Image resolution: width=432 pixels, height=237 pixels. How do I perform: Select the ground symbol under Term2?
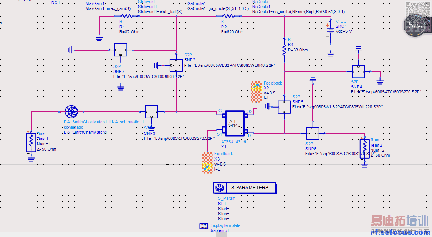tap(364, 165)
